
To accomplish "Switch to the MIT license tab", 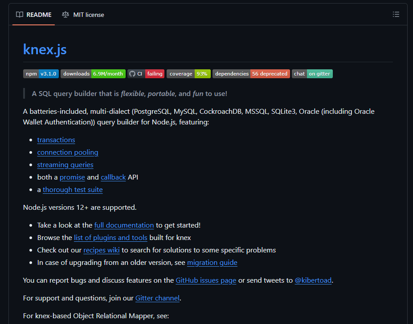I will point(83,15).
